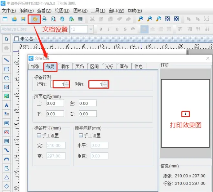Click the zoom in magnifier icon

(x=140, y=19)
